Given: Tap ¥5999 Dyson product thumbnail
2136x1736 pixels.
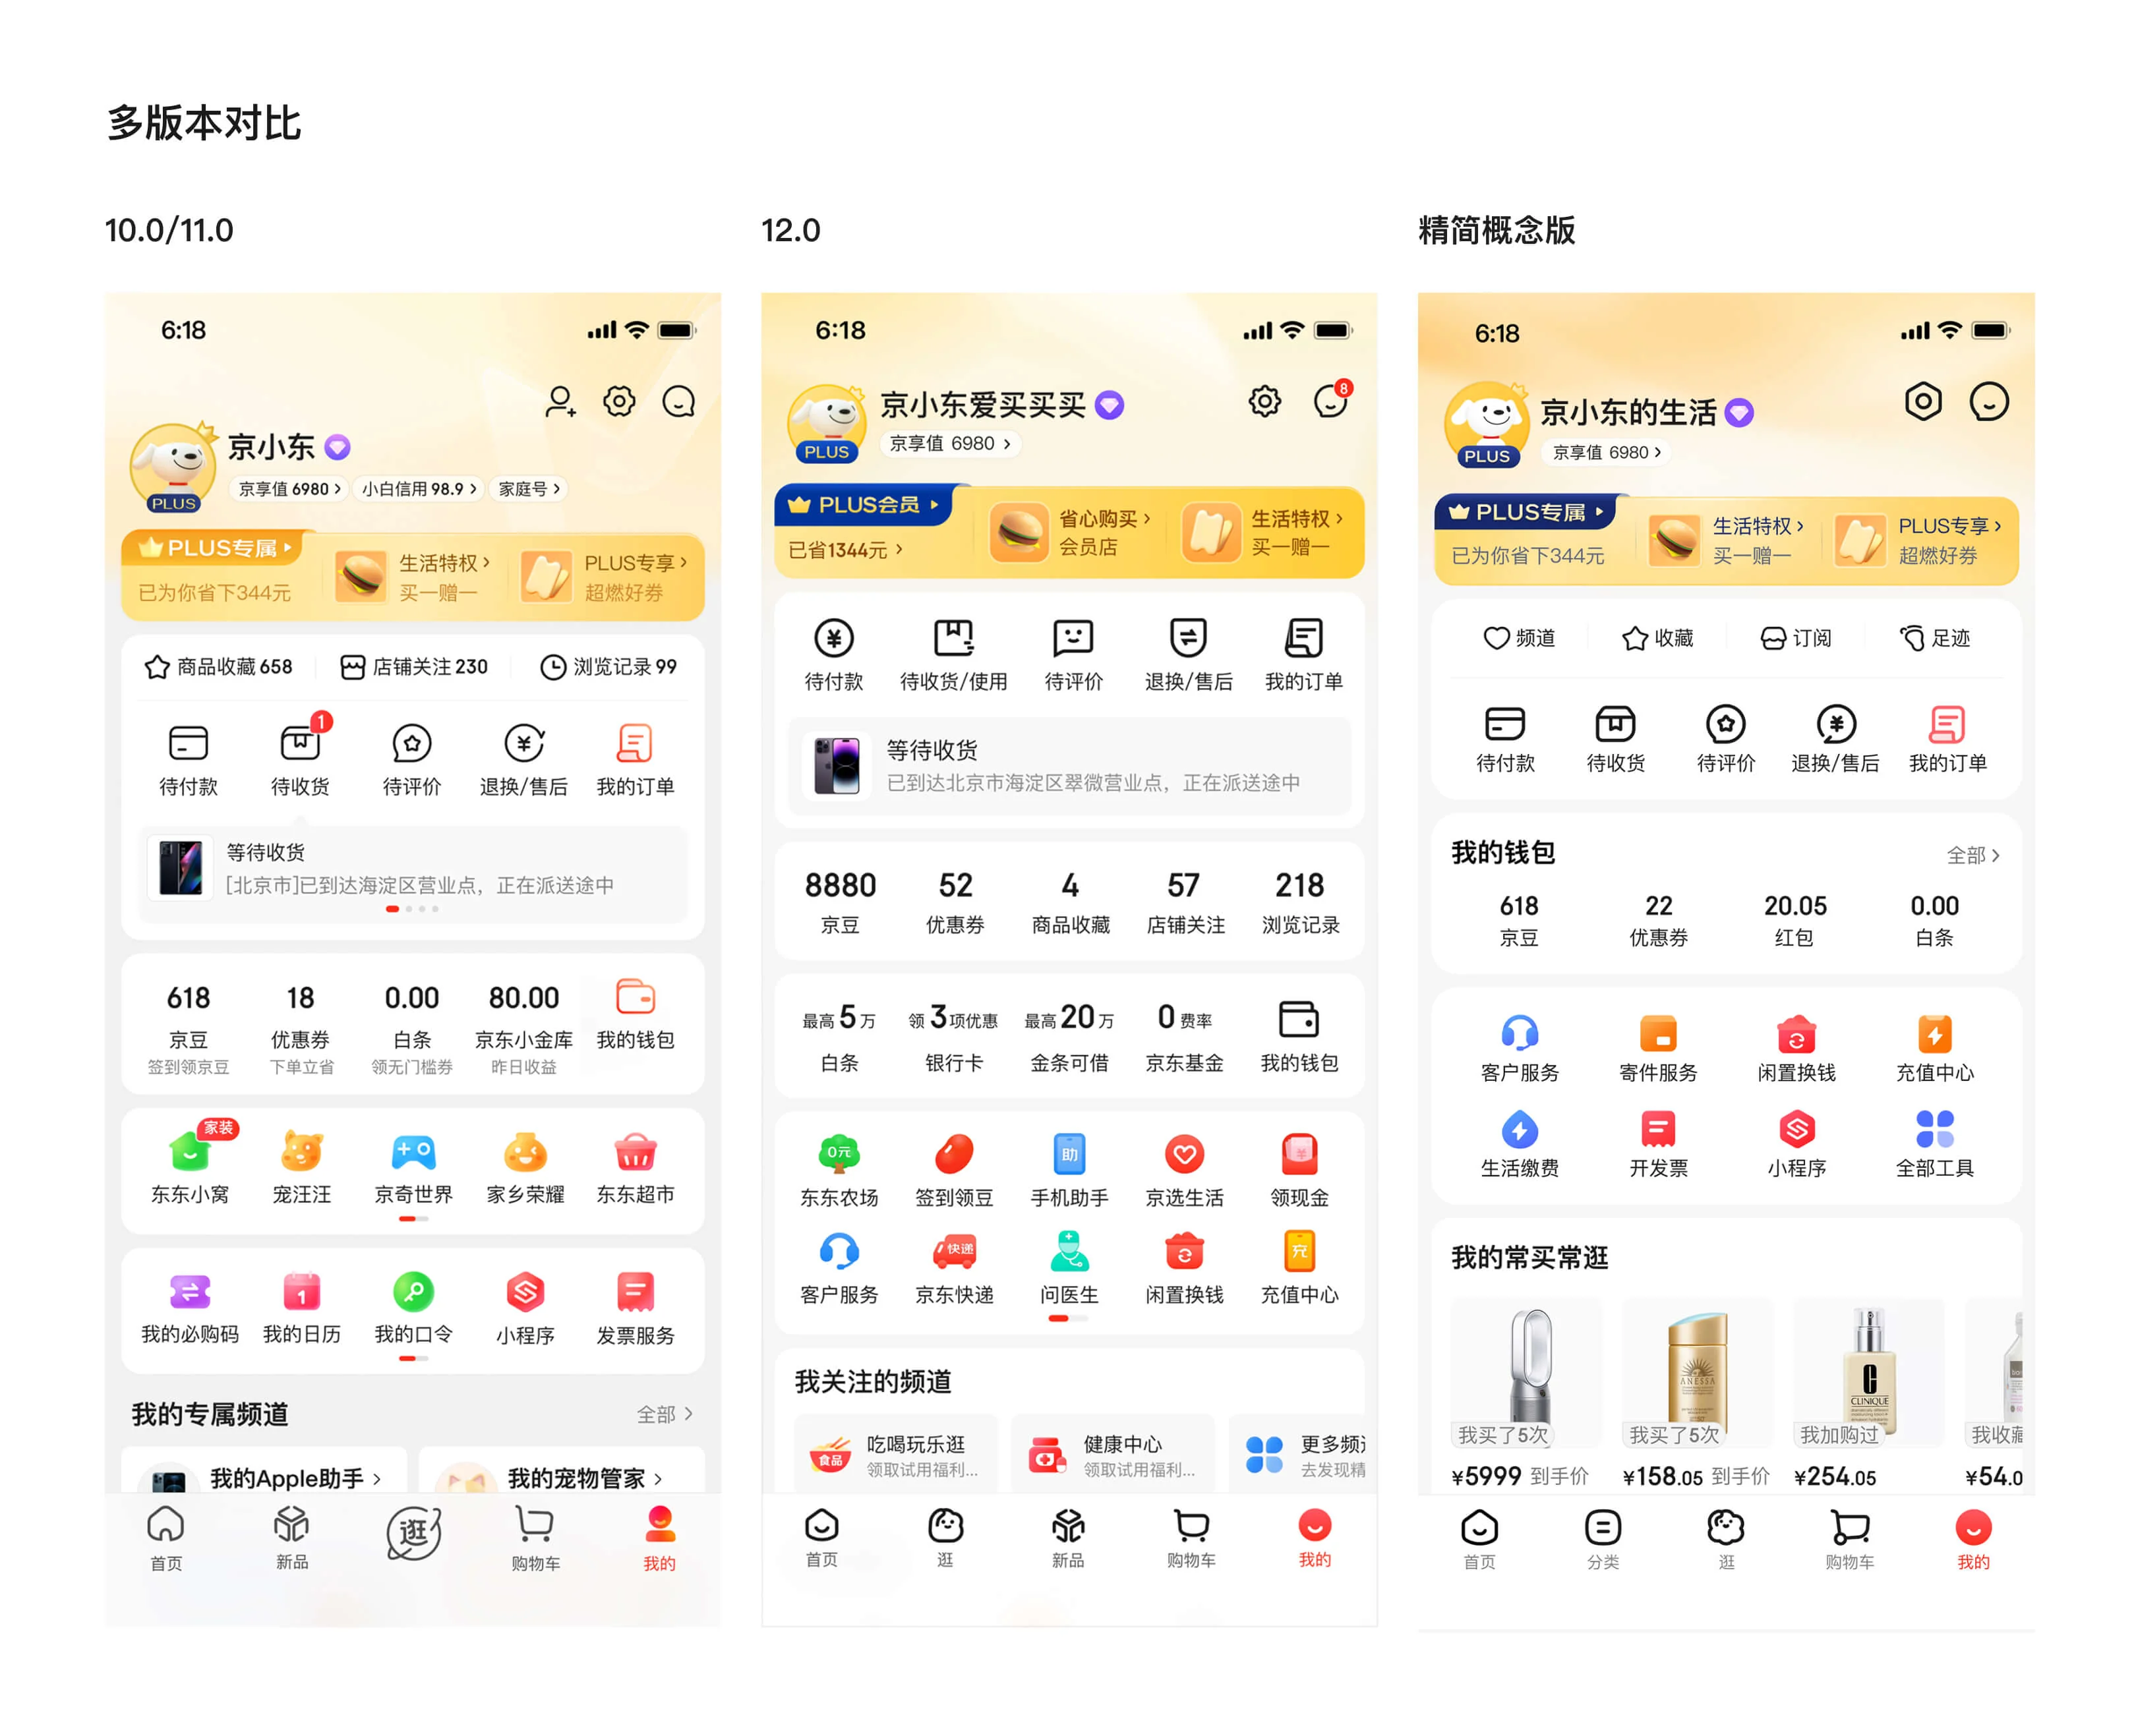Looking at the screenshot, I should [x=1526, y=1374].
